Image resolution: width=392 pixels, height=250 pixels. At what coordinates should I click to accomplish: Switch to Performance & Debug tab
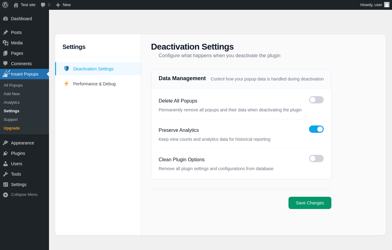click(94, 84)
